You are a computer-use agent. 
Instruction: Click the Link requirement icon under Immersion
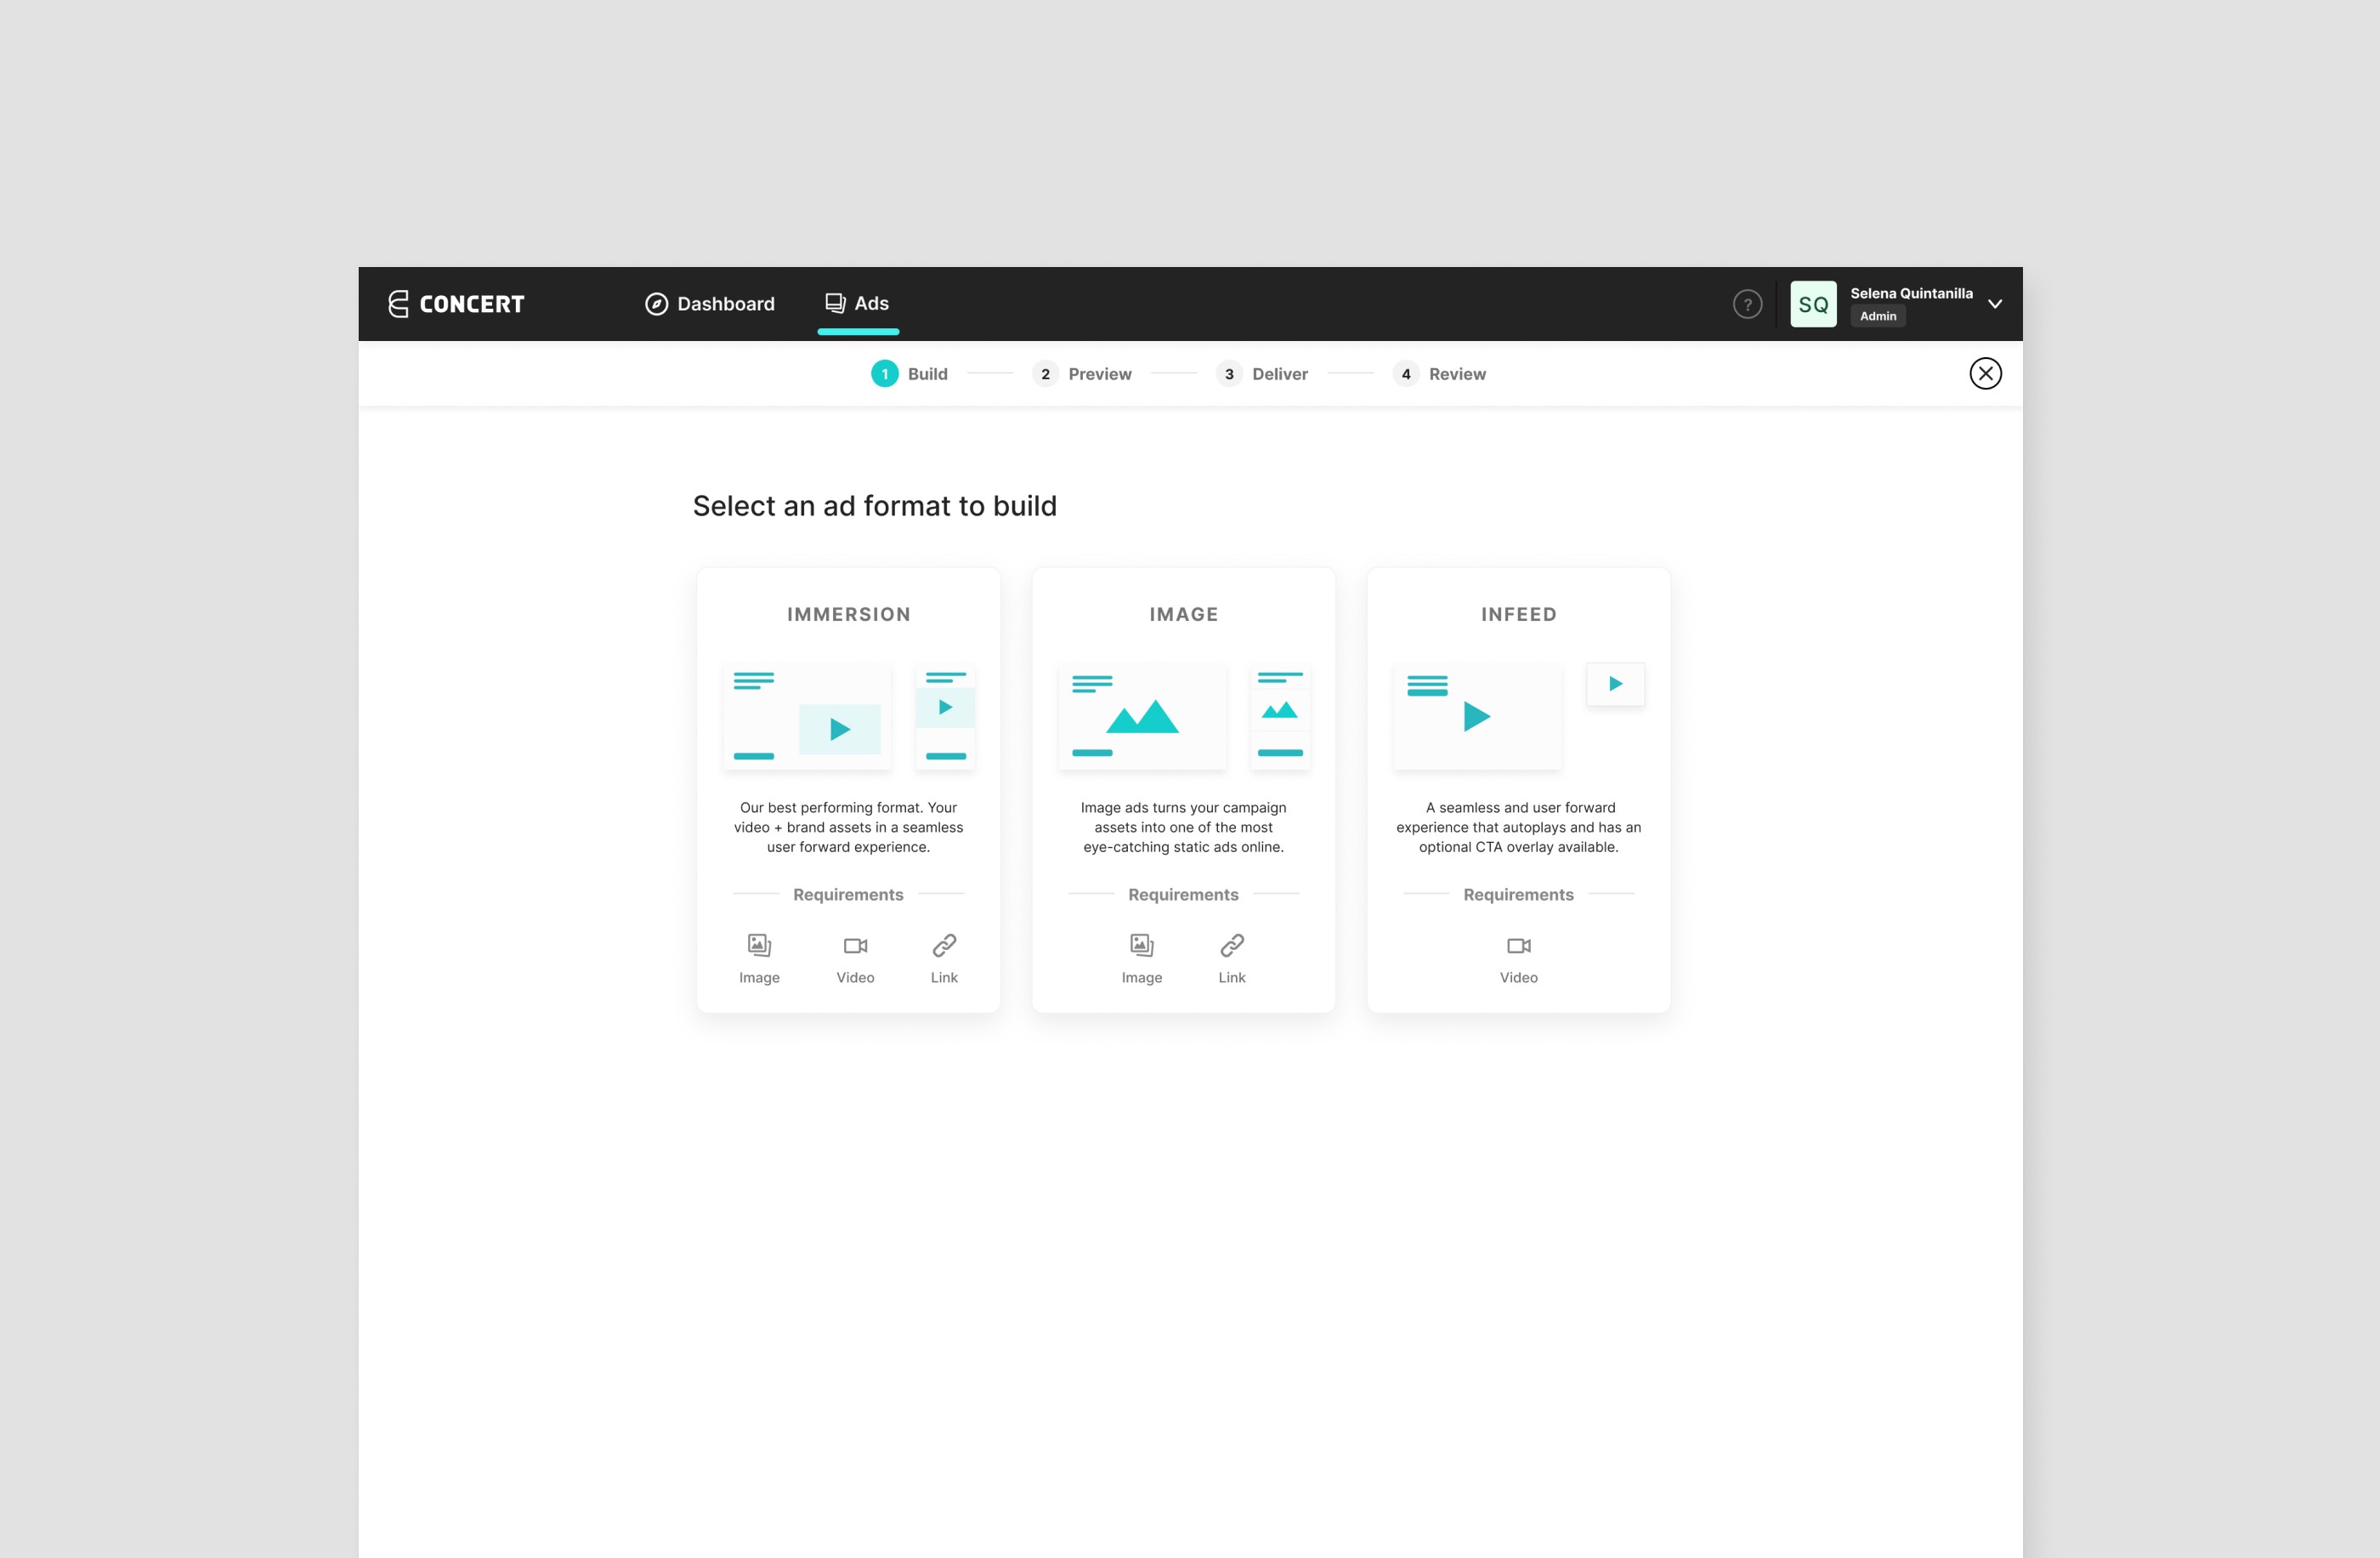[943, 945]
